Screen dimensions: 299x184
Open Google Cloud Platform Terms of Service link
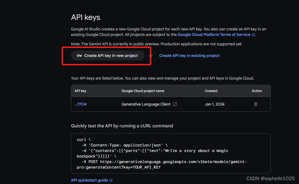[214, 35]
